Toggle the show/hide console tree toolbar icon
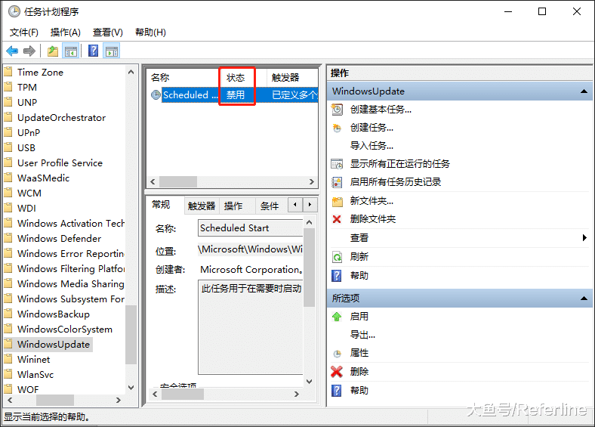 (71, 51)
